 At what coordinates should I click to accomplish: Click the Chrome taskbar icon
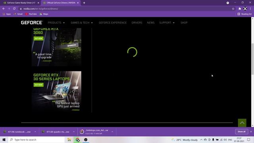point(78,139)
